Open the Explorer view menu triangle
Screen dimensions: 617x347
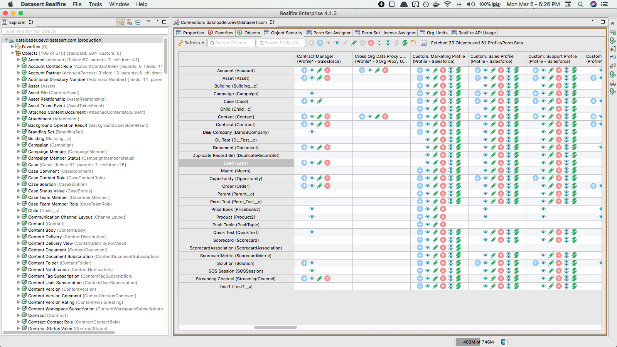click(148, 22)
